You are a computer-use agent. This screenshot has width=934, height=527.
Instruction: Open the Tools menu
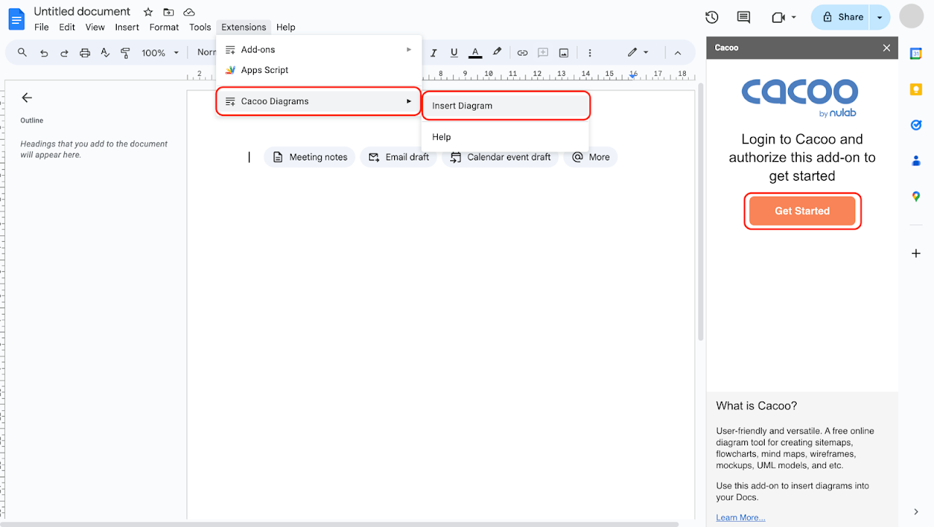[200, 27]
